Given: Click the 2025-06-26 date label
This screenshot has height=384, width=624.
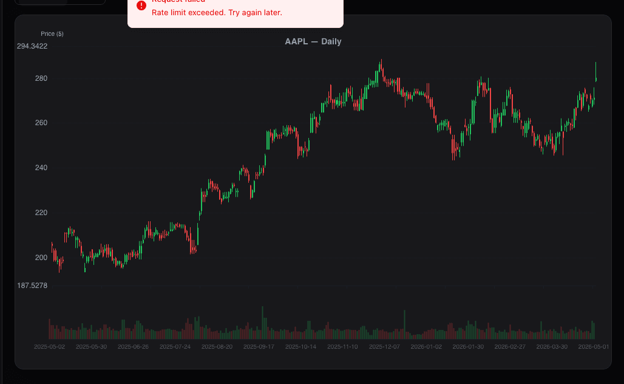Looking at the screenshot, I should point(133,347).
